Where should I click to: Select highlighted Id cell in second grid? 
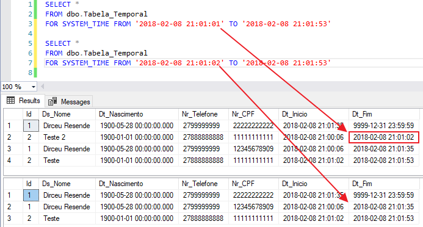pos(31,195)
